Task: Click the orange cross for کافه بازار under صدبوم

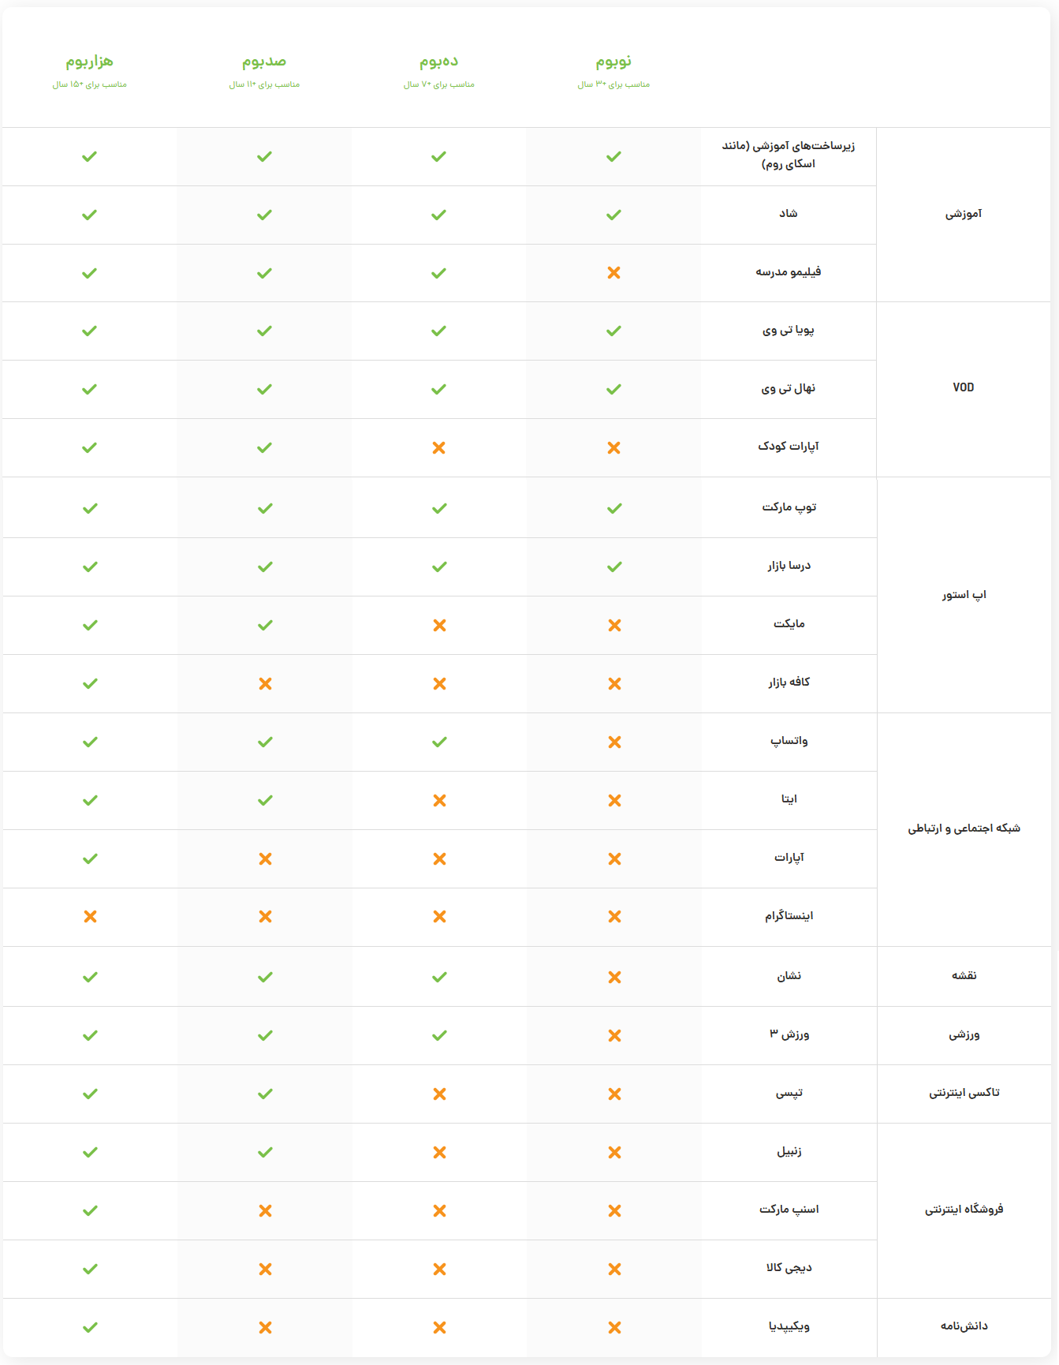Action: (x=265, y=683)
